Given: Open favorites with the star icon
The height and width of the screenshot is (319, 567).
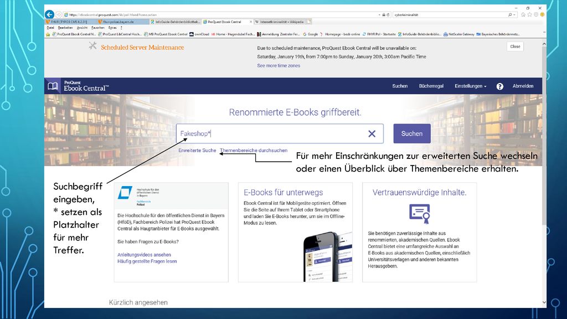Looking at the screenshot, I should click(529, 15).
